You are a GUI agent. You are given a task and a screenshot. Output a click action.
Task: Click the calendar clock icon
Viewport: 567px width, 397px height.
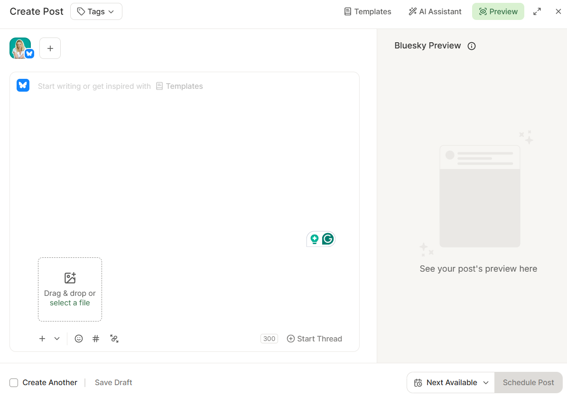coord(418,383)
